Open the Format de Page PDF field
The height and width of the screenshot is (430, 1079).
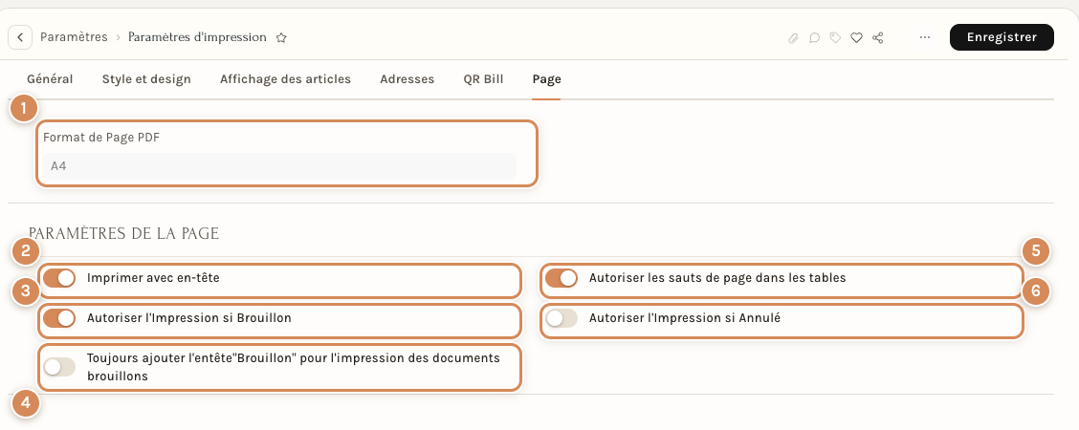pyautogui.click(x=279, y=166)
